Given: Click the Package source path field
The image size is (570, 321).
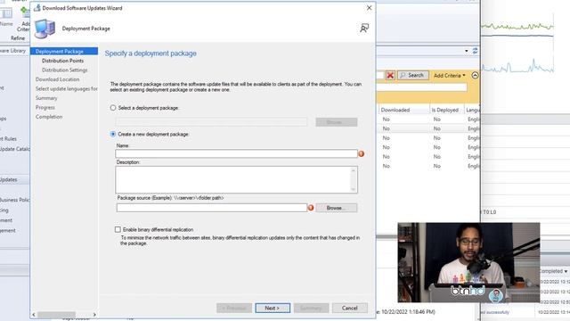Looking at the screenshot, I should coord(212,208).
